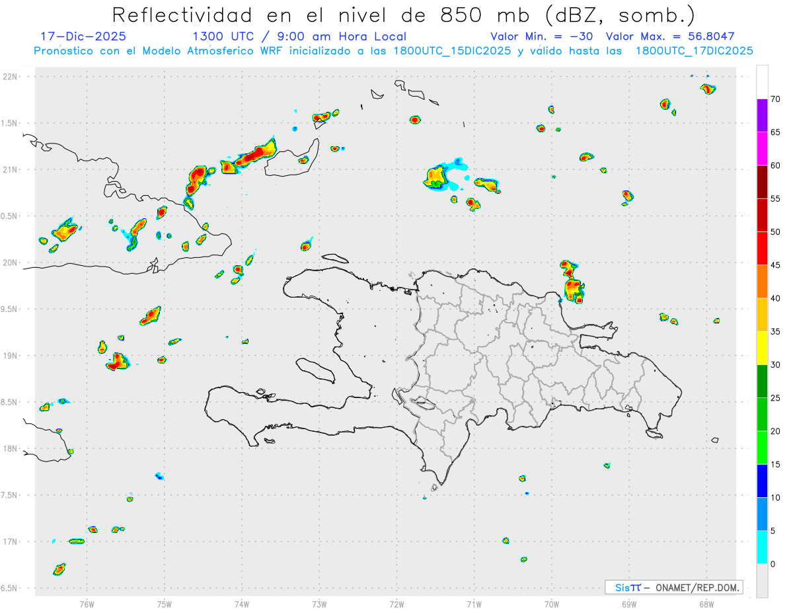
Task: Select the '75W' longitude axis label
Action: (165, 604)
